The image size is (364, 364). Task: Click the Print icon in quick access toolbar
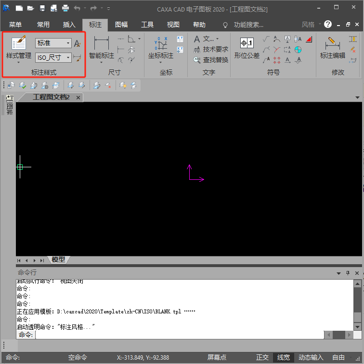click(x=65, y=8)
